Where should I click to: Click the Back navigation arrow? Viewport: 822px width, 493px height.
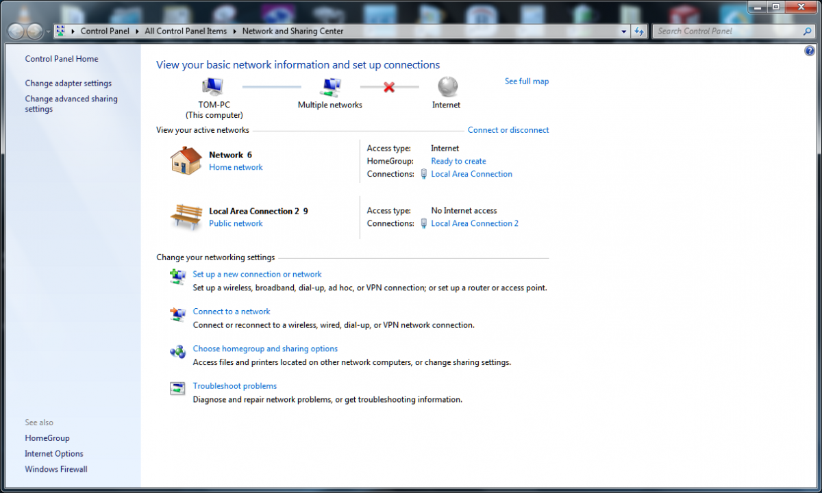[17, 31]
